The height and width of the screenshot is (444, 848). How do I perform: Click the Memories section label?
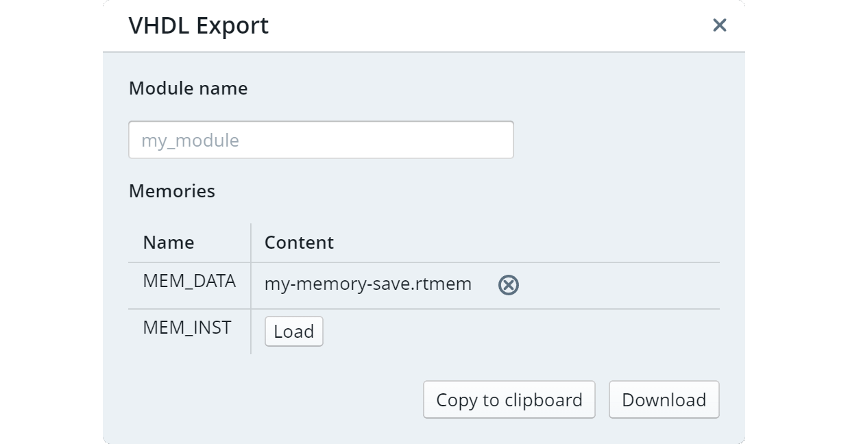click(x=172, y=190)
